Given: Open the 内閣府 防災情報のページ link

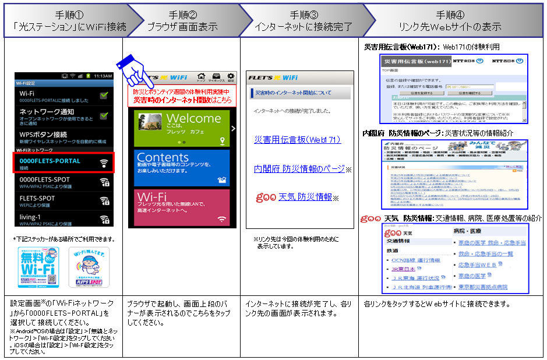Looking at the screenshot, I should (299, 169).
